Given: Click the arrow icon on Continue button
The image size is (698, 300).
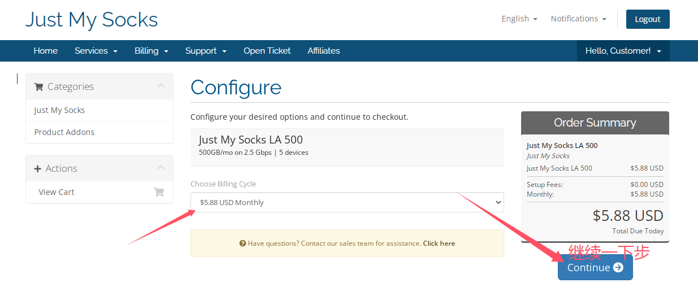Looking at the screenshot, I should [618, 267].
